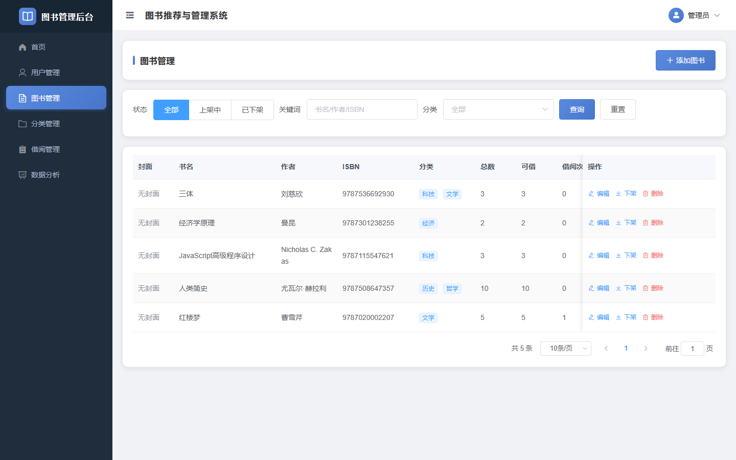Click the next page arrow
736x460 pixels.
[646, 349]
